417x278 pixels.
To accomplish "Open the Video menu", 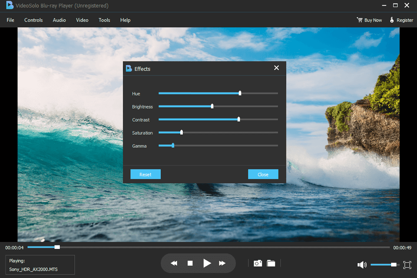I will 82,20.
